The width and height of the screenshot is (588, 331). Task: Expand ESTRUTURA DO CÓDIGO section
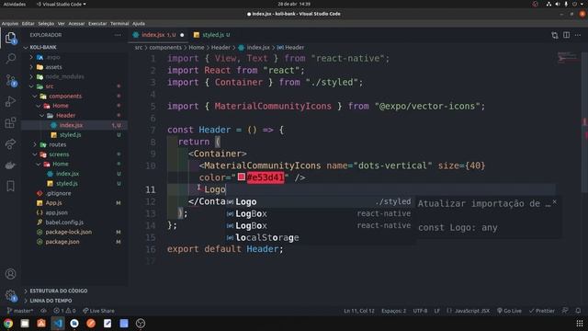58,291
